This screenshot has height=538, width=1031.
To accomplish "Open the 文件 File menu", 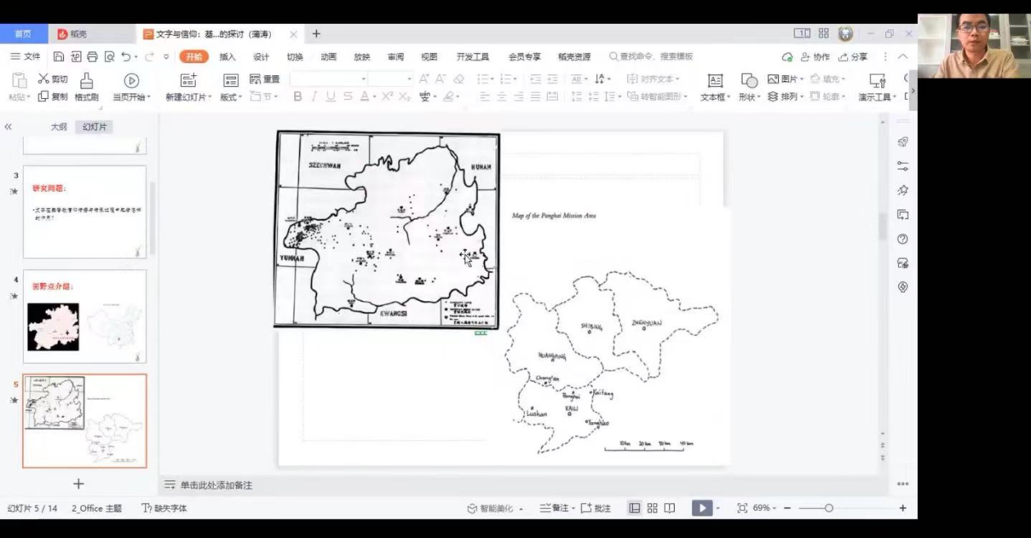I will pyautogui.click(x=25, y=56).
